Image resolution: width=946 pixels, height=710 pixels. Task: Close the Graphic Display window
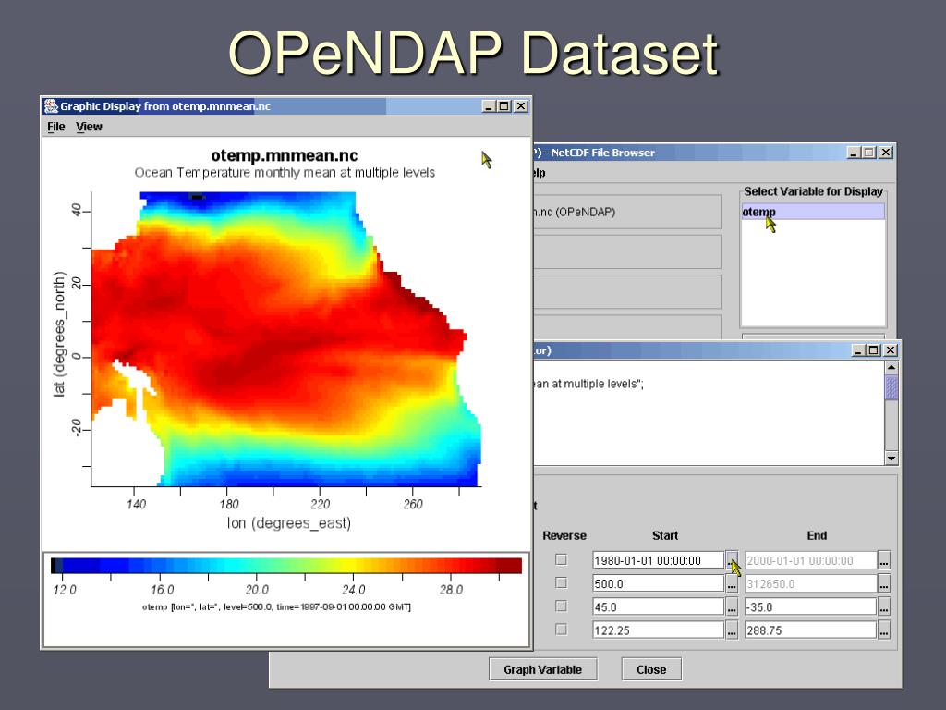[521, 106]
